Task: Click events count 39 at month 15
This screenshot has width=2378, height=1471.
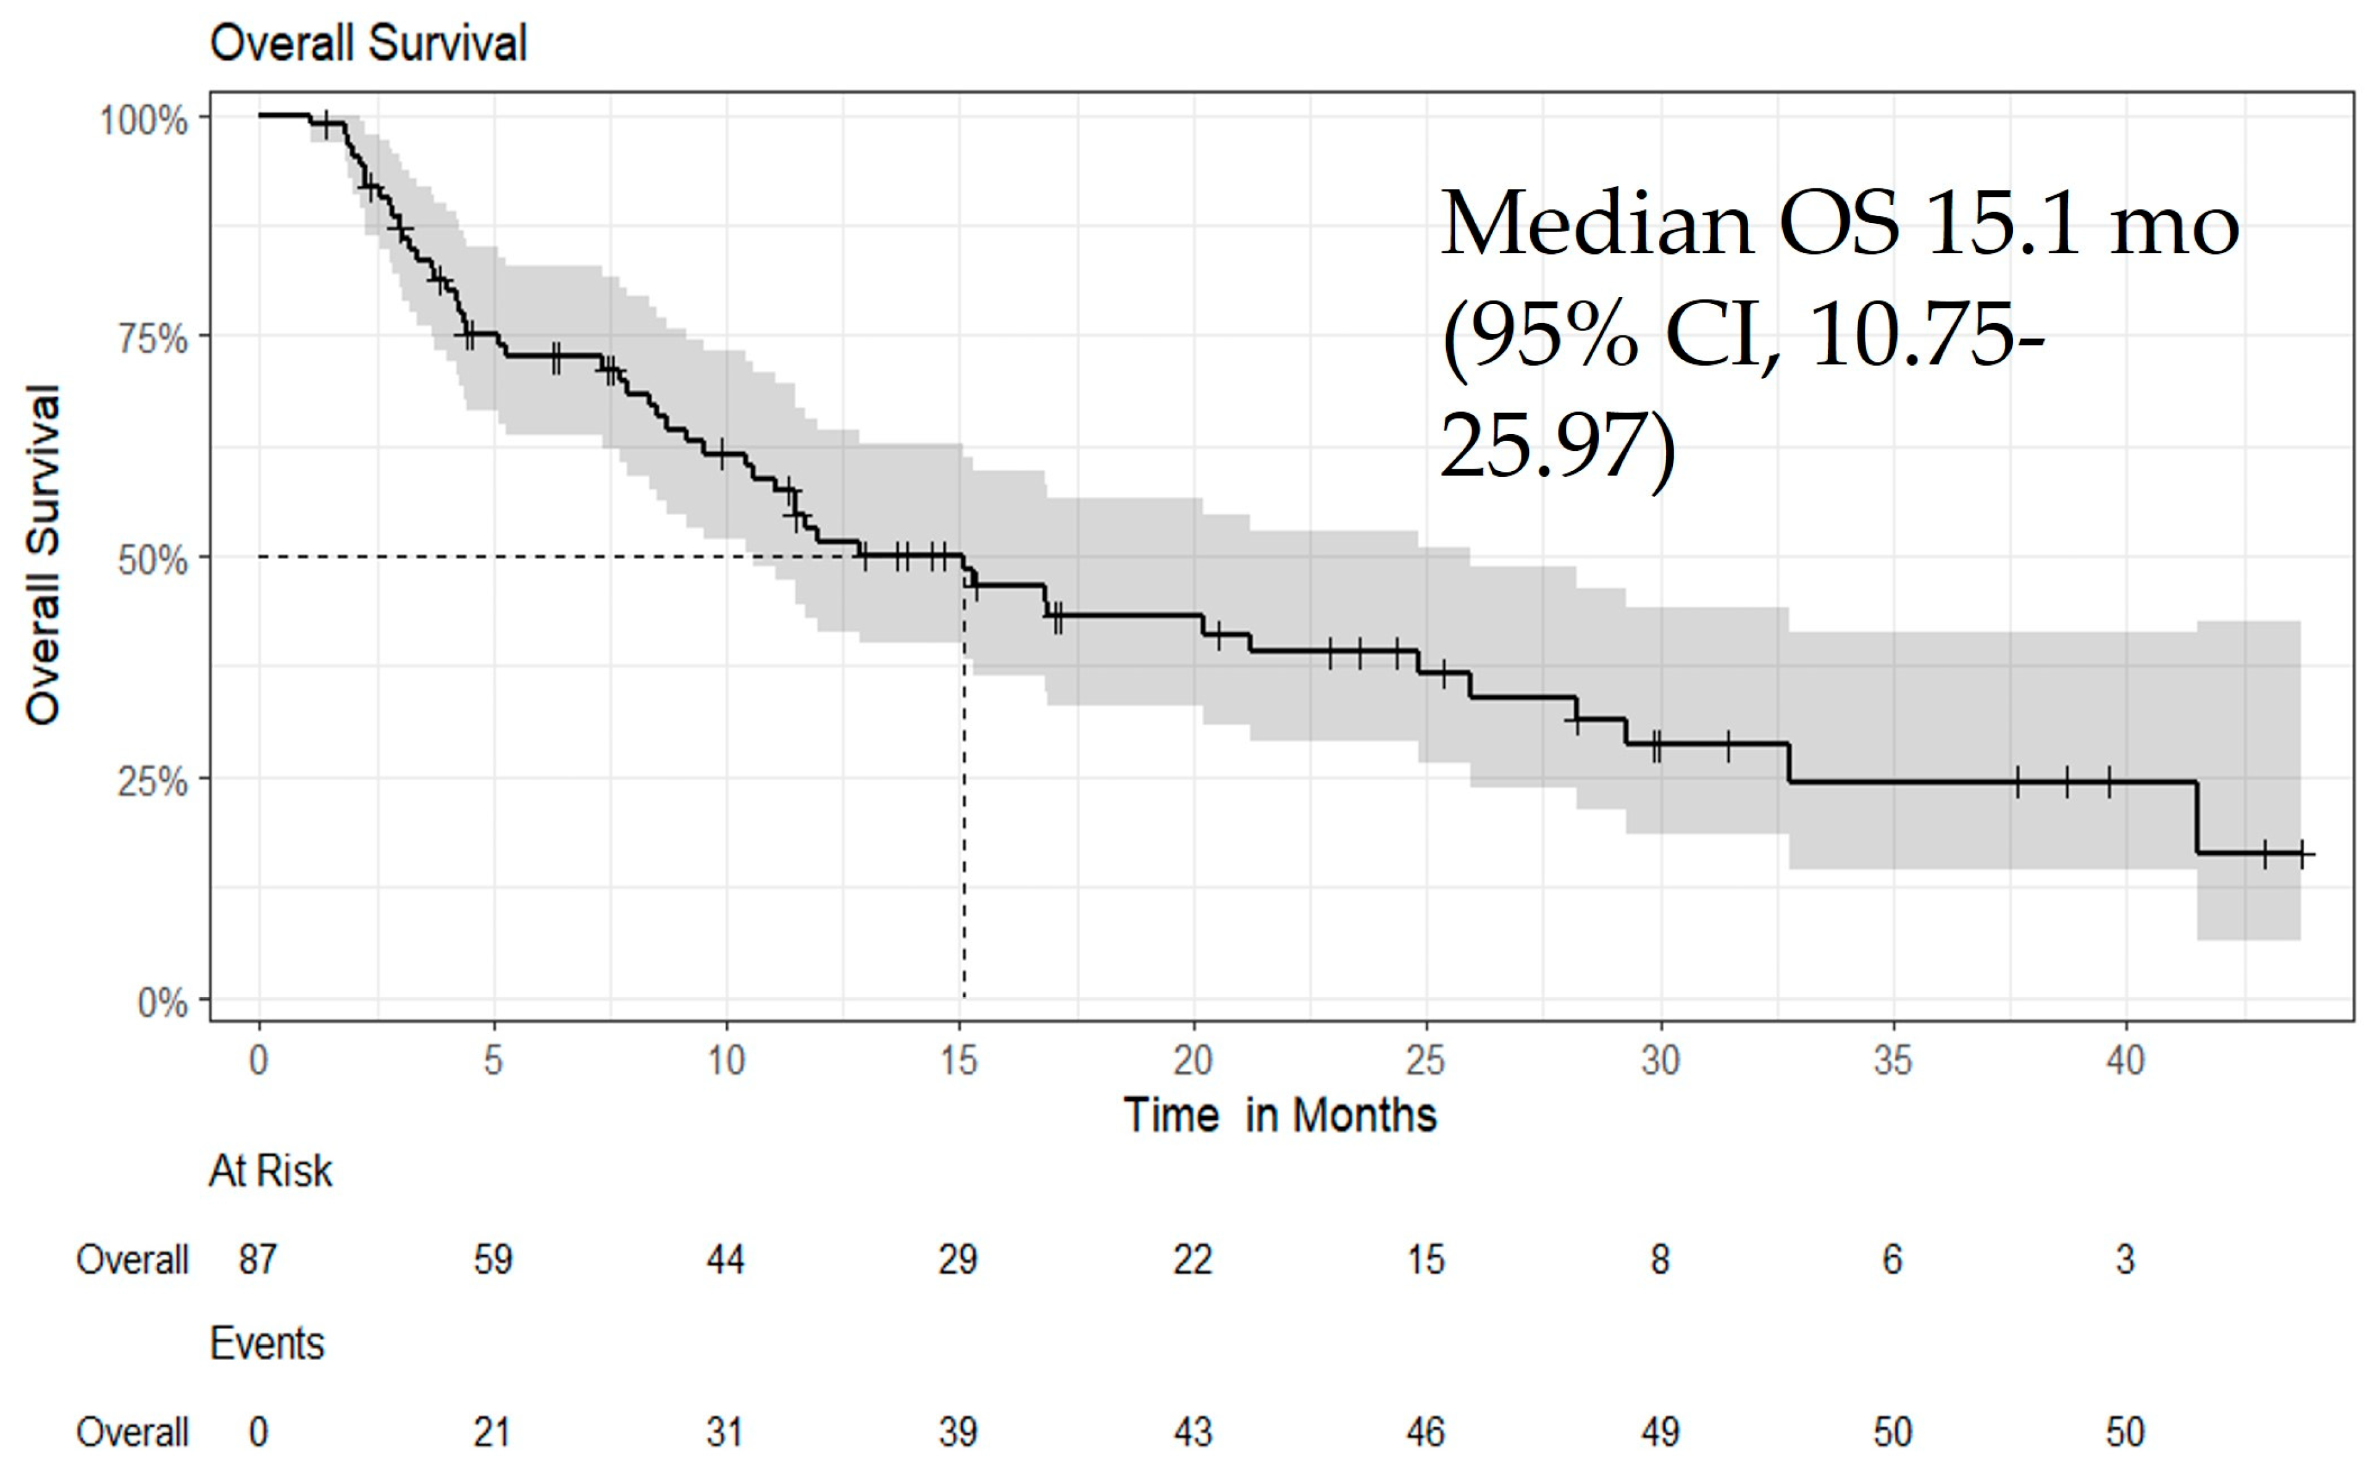Action: 958,1432
